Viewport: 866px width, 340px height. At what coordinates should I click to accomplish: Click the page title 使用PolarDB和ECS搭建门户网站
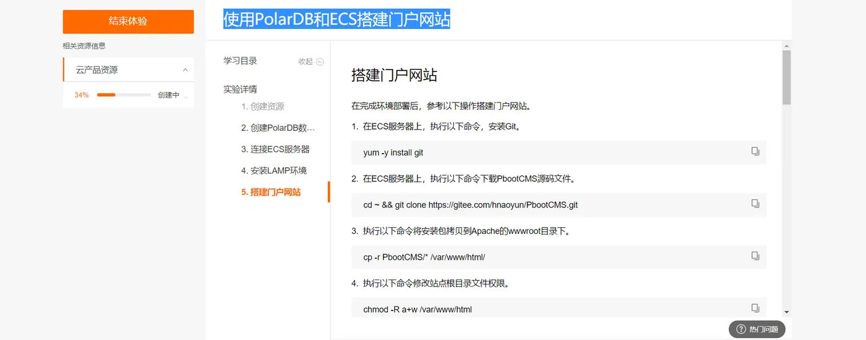coord(337,19)
